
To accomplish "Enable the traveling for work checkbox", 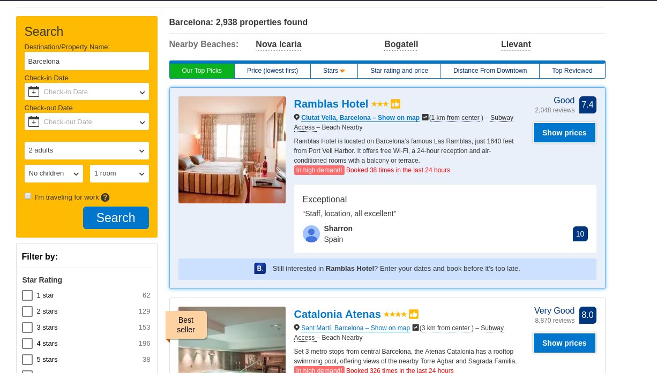I will click(x=28, y=196).
